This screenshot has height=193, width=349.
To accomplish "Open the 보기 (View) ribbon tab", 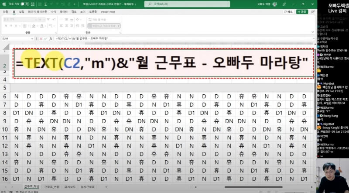I will click(x=83, y=12).
